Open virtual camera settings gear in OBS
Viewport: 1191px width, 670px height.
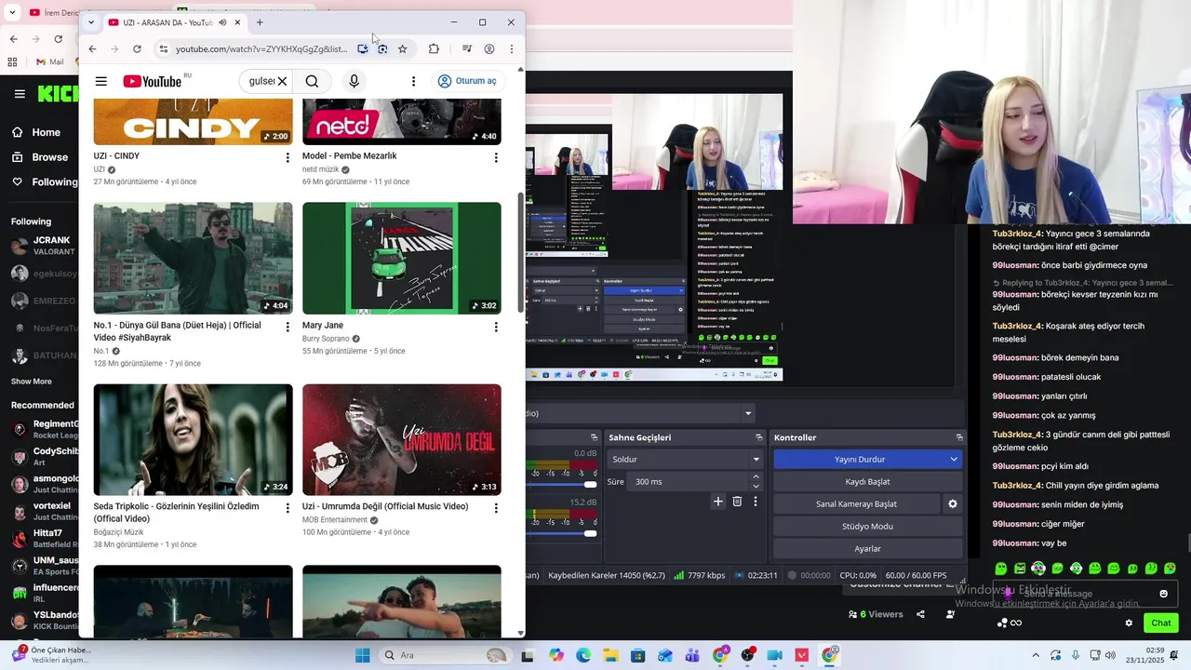[952, 504]
